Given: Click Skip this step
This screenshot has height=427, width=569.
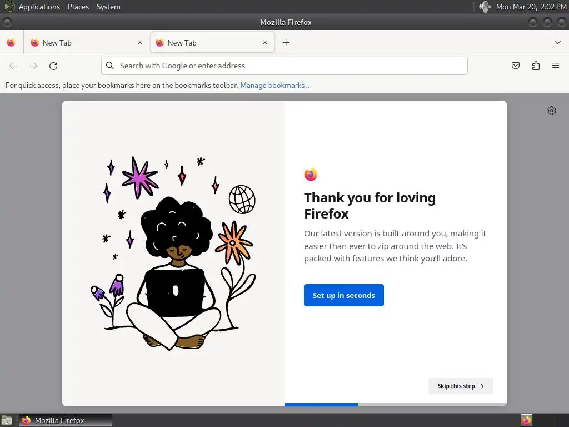Looking at the screenshot, I should 461,386.
